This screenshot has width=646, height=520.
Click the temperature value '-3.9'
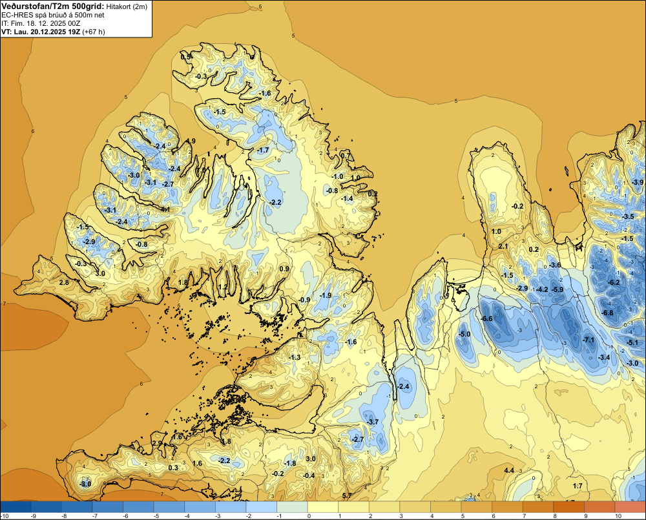click(638, 182)
